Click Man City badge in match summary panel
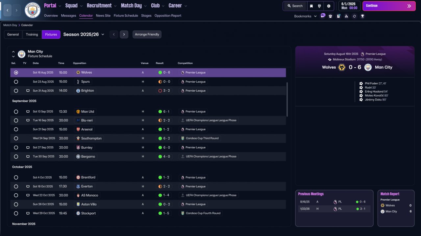Image resolution: width=421 pixels, height=236 pixels. pyautogui.click(x=368, y=67)
